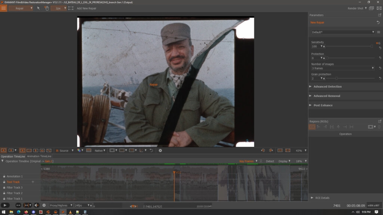383x215 pixels.
Task: Open the hamburger main menu
Action: [3, 8]
